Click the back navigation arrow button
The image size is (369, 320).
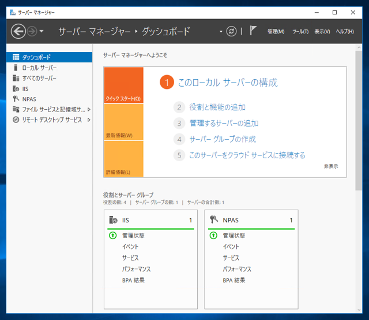[x=18, y=31]
